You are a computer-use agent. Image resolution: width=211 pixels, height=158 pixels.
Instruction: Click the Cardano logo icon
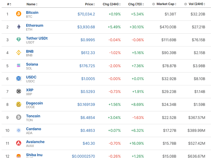tap(19, 130)
